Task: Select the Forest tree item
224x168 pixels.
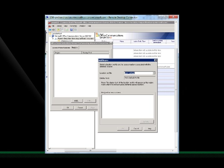Action: pos(76,39)
